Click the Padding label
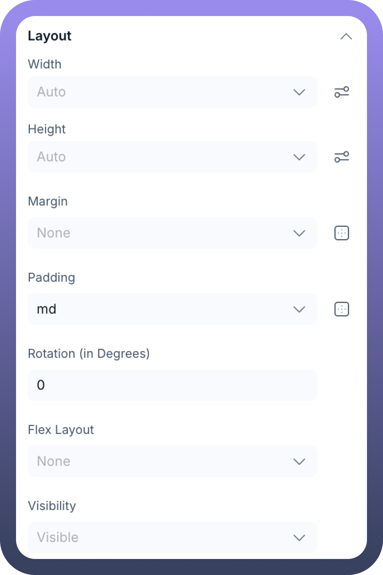This screenshot has width=383, height=575. [x=52, y=277]
